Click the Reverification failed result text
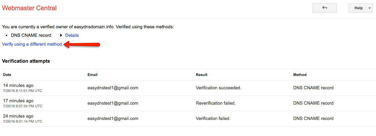 click(216, 103)
